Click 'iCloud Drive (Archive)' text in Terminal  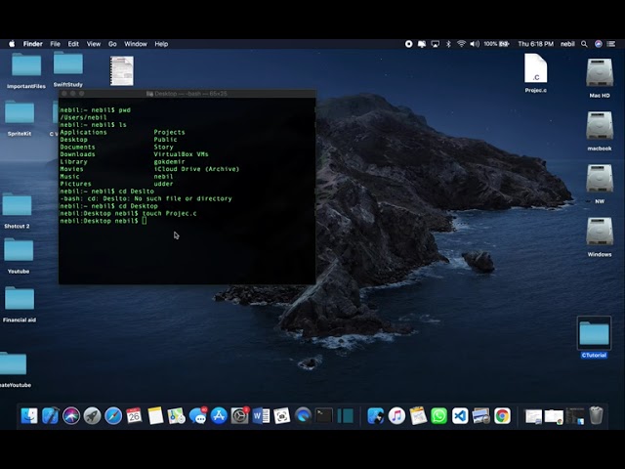(x=196, y=169)
